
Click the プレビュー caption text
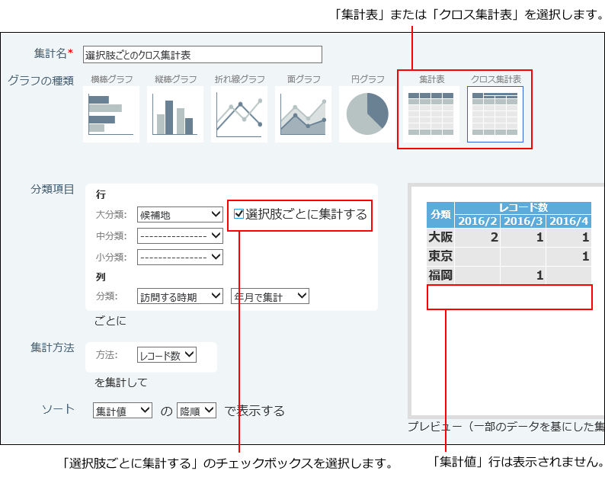pyautogui.click(x=506, y=427)
